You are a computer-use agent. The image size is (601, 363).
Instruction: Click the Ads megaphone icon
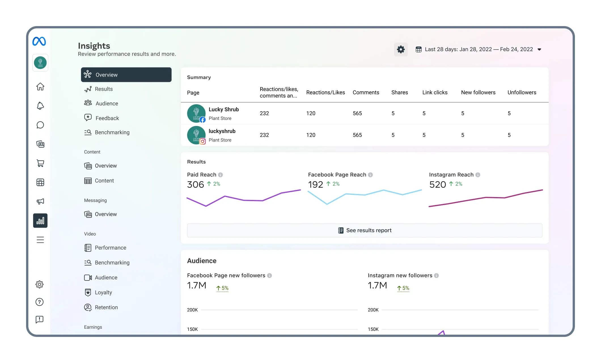[40, 201]
